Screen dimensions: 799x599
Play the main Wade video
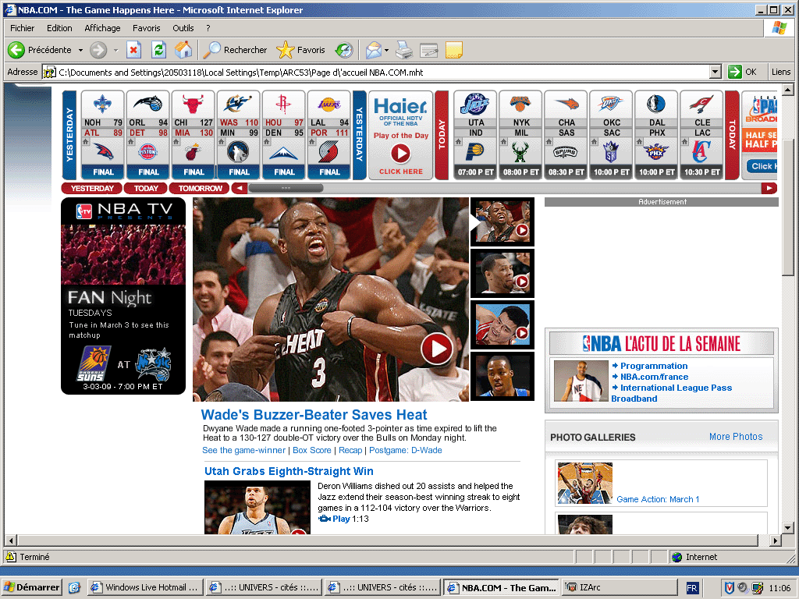pos(437,349)
